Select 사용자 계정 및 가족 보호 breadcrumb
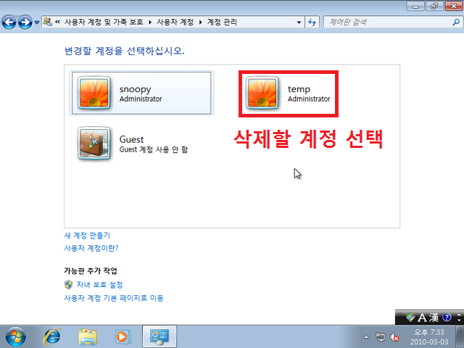Image resolution: width=464 pixels, height=348 pixels. pyautogui.click(x=104, y=22)
